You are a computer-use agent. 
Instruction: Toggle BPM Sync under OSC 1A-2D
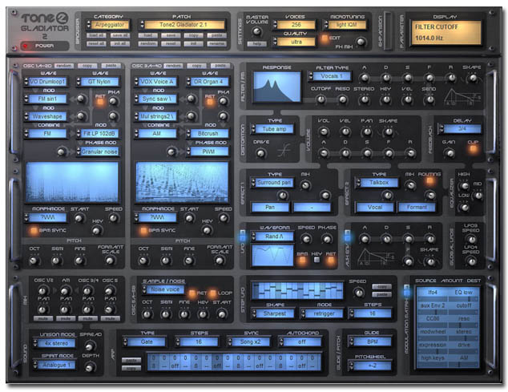(34, 231)
